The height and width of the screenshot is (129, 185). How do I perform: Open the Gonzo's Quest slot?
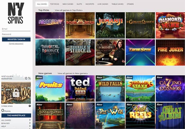pyautogui.click(x=140, y=25)
